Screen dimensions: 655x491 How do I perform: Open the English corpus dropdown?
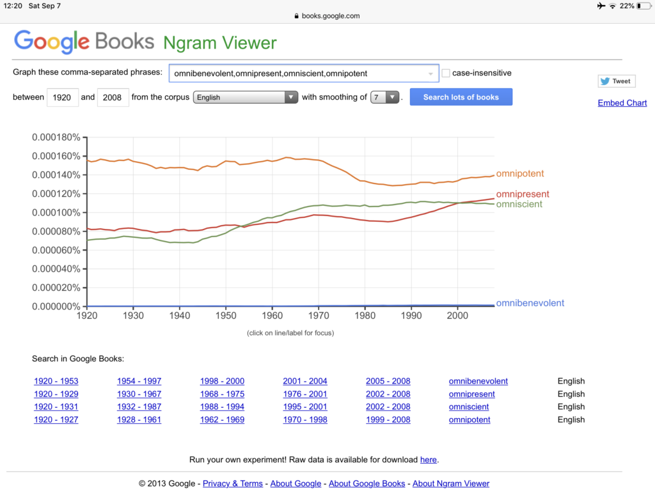point(246,97)
